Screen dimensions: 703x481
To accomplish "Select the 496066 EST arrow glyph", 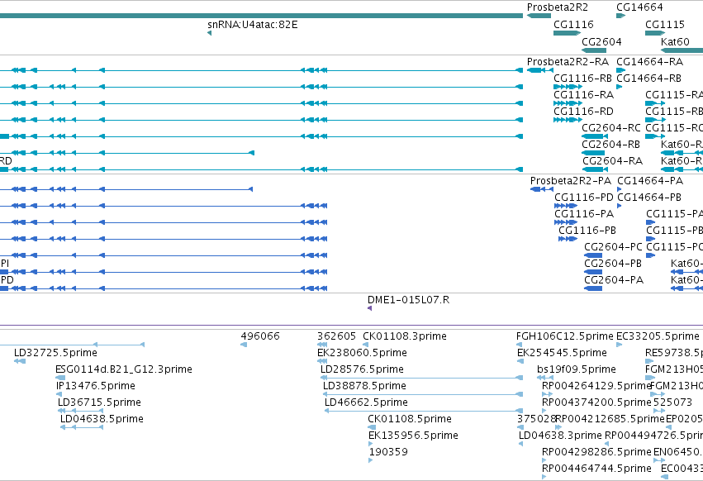I will [244, 345].
